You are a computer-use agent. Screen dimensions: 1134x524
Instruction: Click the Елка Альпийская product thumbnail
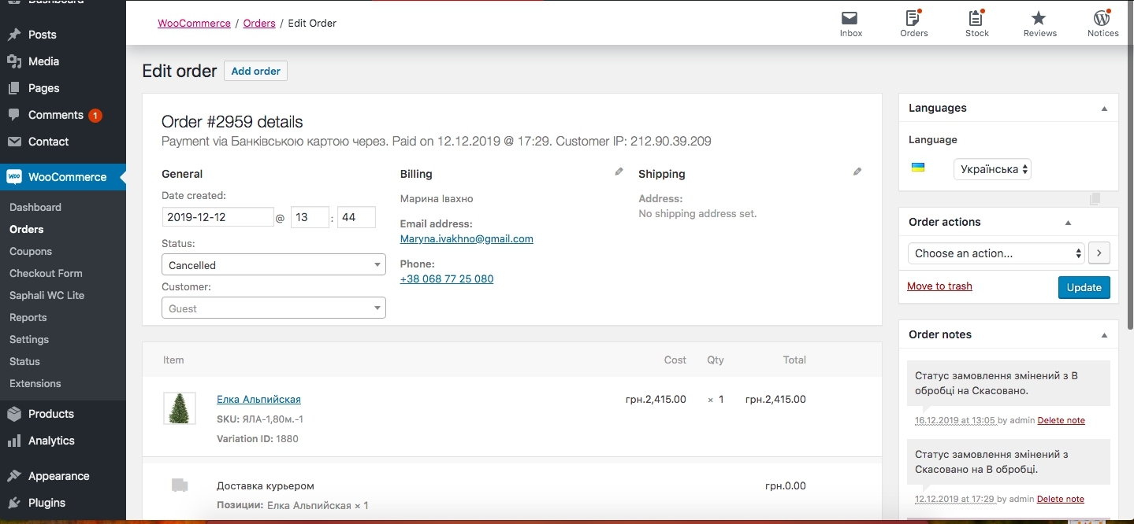coord(180,408)
